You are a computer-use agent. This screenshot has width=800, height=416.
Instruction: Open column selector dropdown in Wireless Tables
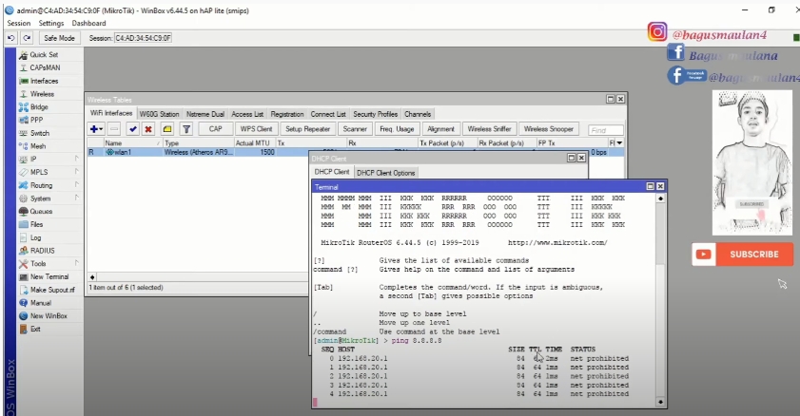tap(620, 143)
